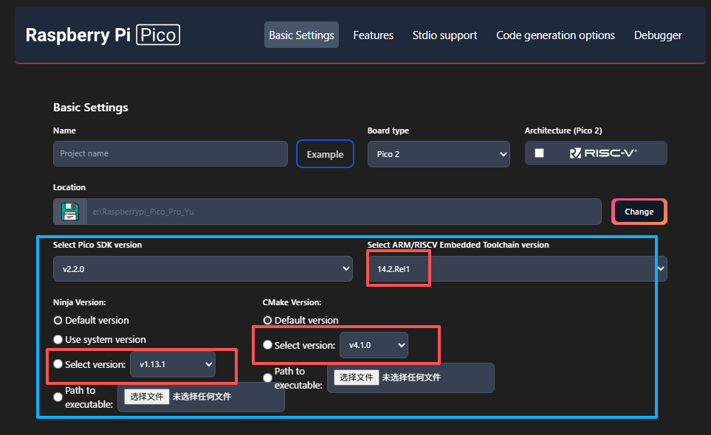This screenshot has height=435, width=711.
Task: Open the Board type Pico 2 dropdown
Action: tap(439, 154)
